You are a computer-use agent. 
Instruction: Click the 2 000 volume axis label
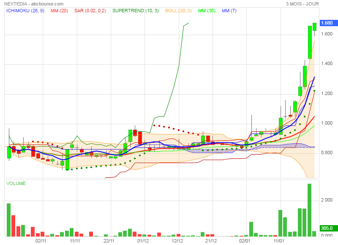point(327,200)
